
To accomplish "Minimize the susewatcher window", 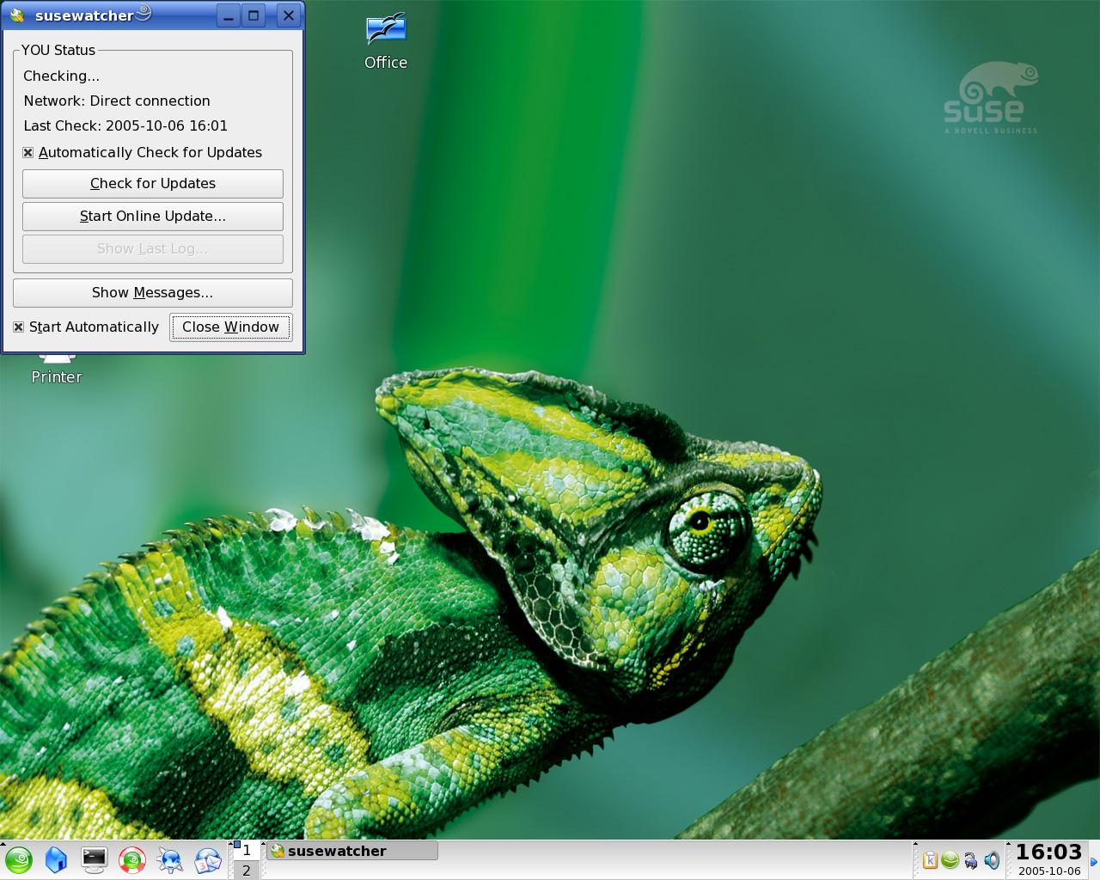I will pyautogui.click(x=228, y=15).
